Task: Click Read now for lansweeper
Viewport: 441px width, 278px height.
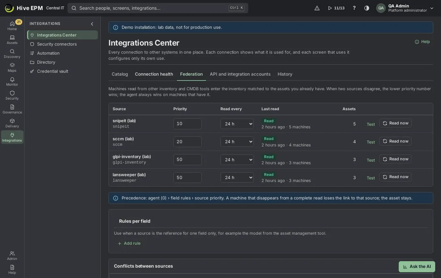Action: [395, 177]
